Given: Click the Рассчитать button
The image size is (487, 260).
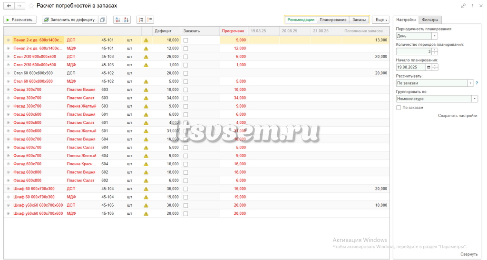Looking at the screenshot, I should 20,20.
